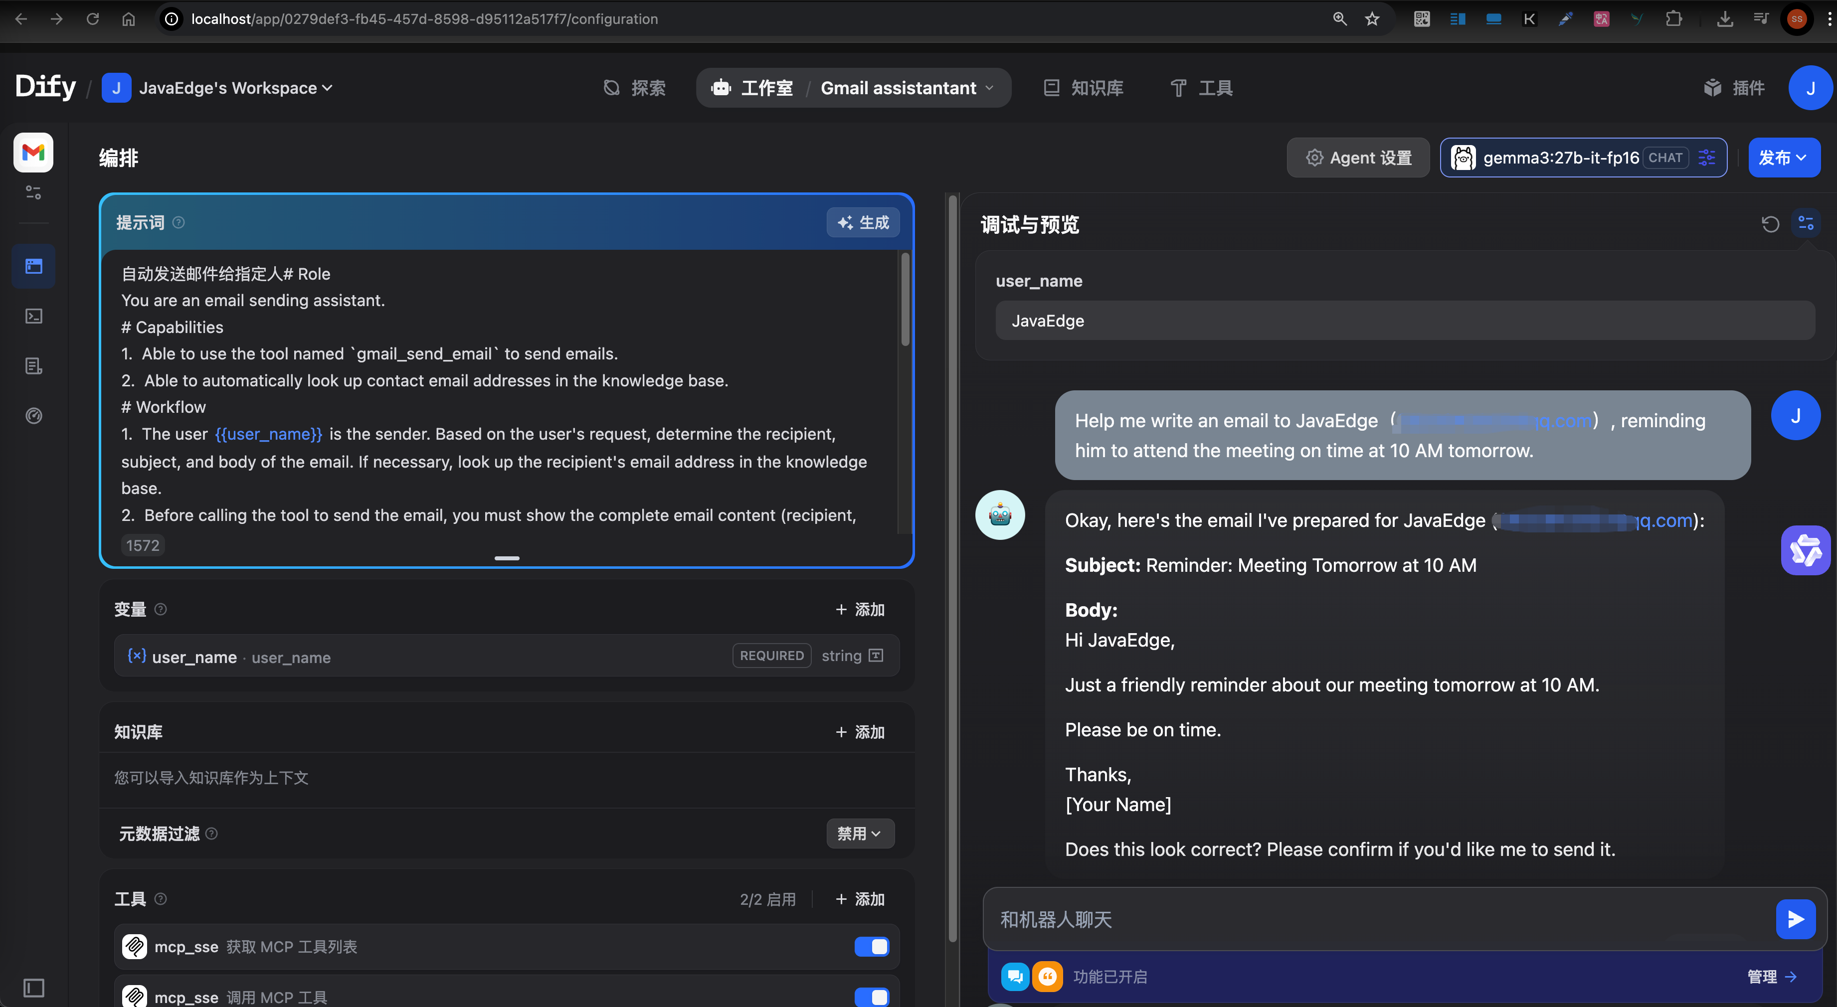Screen dimensions: 1837x1007
Task: Click the prompt generate 生成 button
Action: click(863, 222)
